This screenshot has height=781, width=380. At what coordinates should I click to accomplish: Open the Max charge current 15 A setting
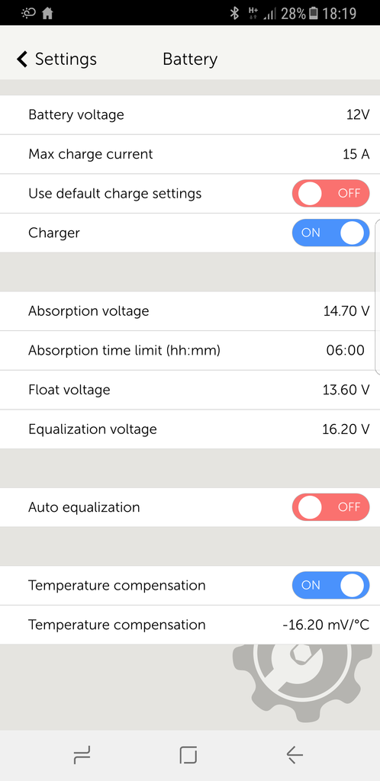click(x=190, y=154)
